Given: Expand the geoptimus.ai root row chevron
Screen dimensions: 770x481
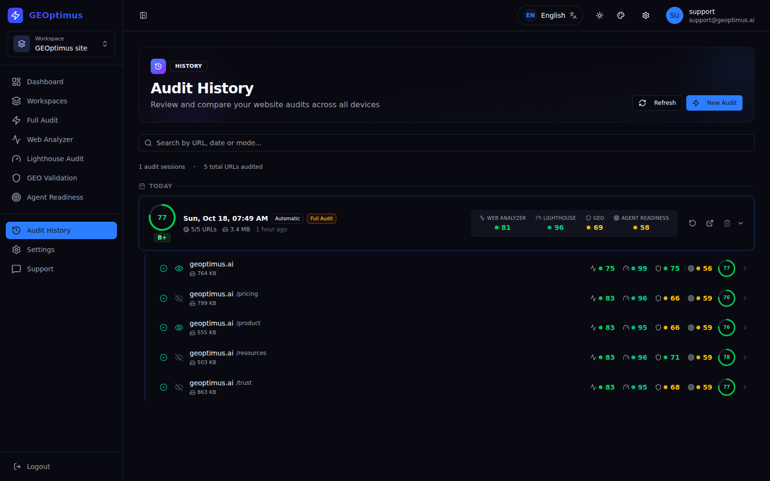Looking at the screenshot, I should (x=745, y=268).
